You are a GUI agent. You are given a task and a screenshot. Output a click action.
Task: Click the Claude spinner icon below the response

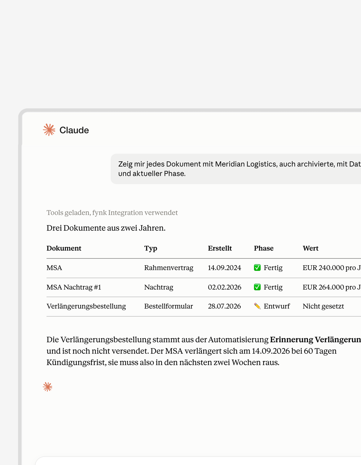coord(48,387)
